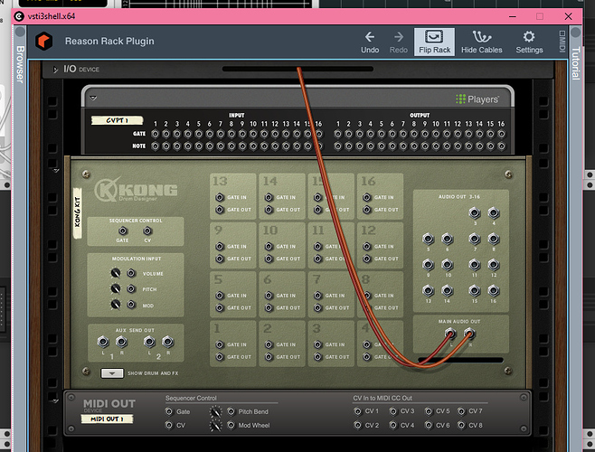The height and width of the screenshot is (452, 595).
Task: Click pad 3 Gate In jack
Action: pyautogui.click(x=317, y=344)
